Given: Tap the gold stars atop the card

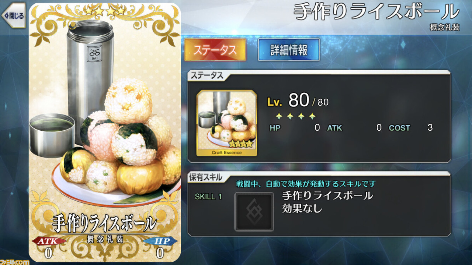Looking at the screenshot, I should [x=105, y=11].
